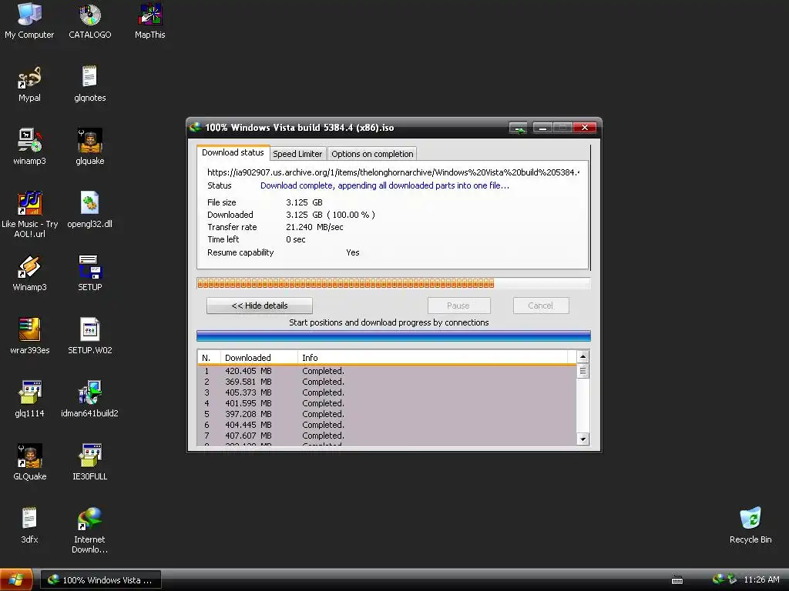Open the Recycle Bin
The height and width of the screenshot is (591, 789).
(x=750, y=525)
